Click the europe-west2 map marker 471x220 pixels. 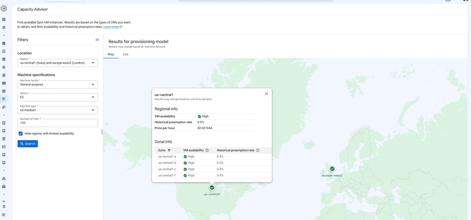tap(332, 169)
